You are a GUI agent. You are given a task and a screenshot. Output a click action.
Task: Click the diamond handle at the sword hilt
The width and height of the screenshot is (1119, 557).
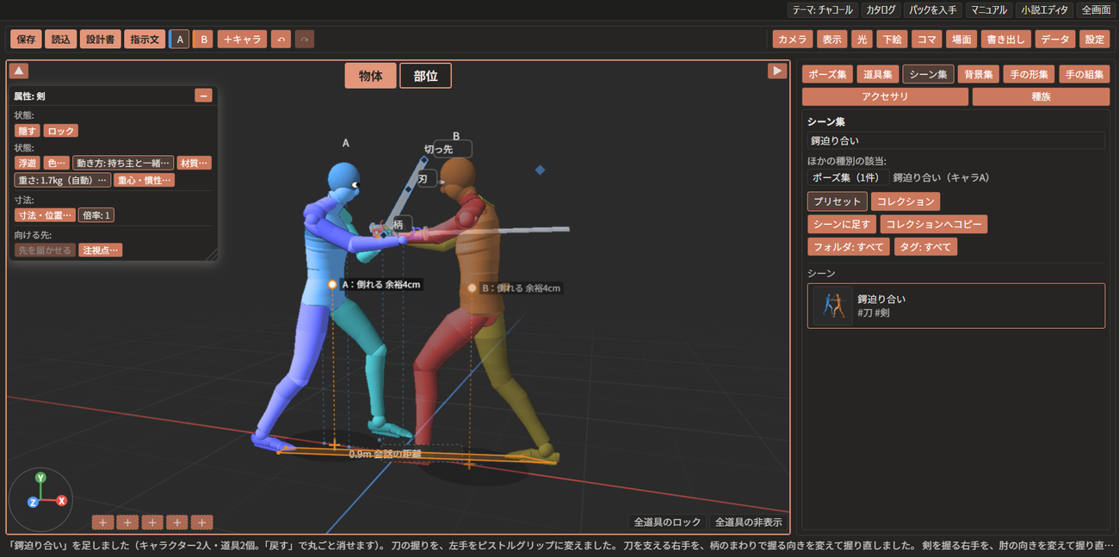pyautogui.click(x=385, y=234)
